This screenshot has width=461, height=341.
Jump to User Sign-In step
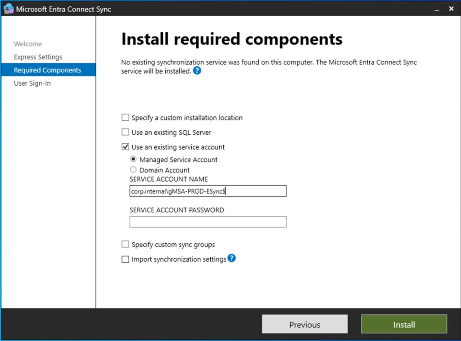tap(32, 83)
